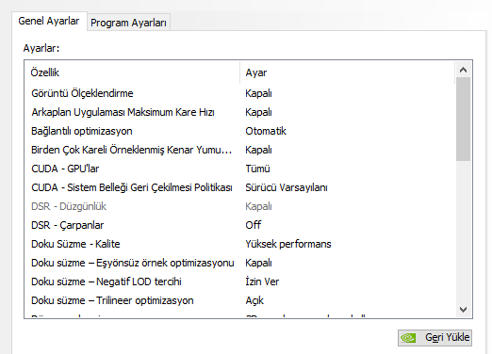Select the CUDA - GPU'lar setting

coord(240,169)
